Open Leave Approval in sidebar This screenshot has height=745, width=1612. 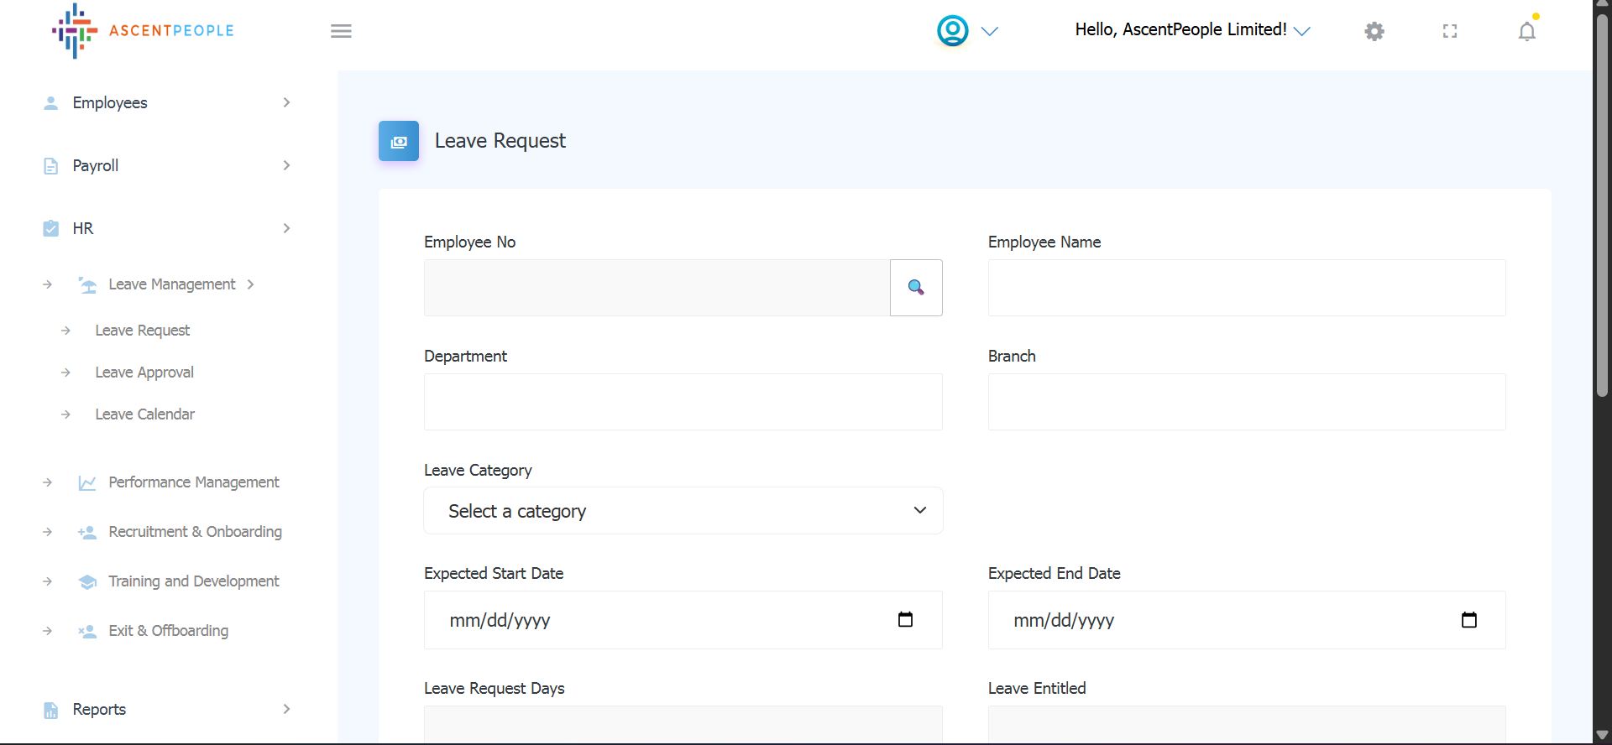point(144,372)
